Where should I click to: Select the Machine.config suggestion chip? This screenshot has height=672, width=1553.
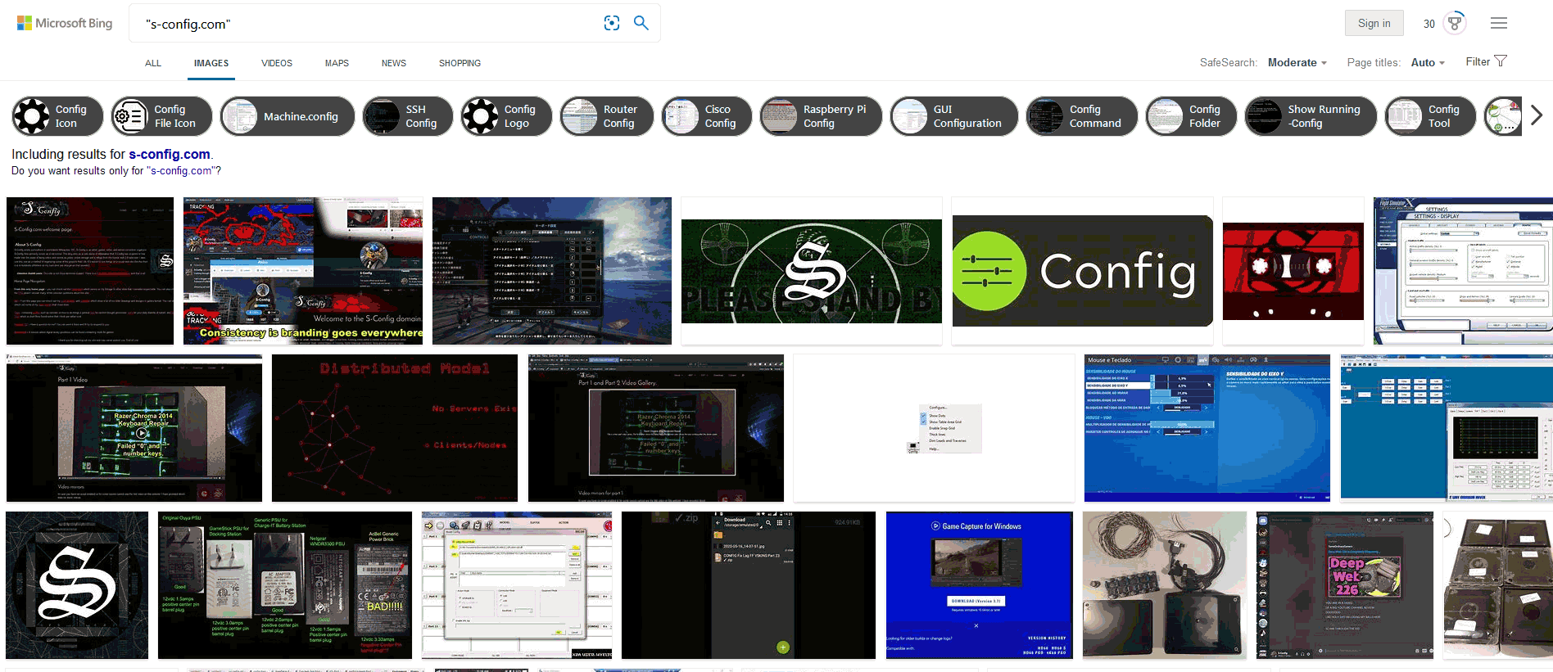[x=288, y=116]
